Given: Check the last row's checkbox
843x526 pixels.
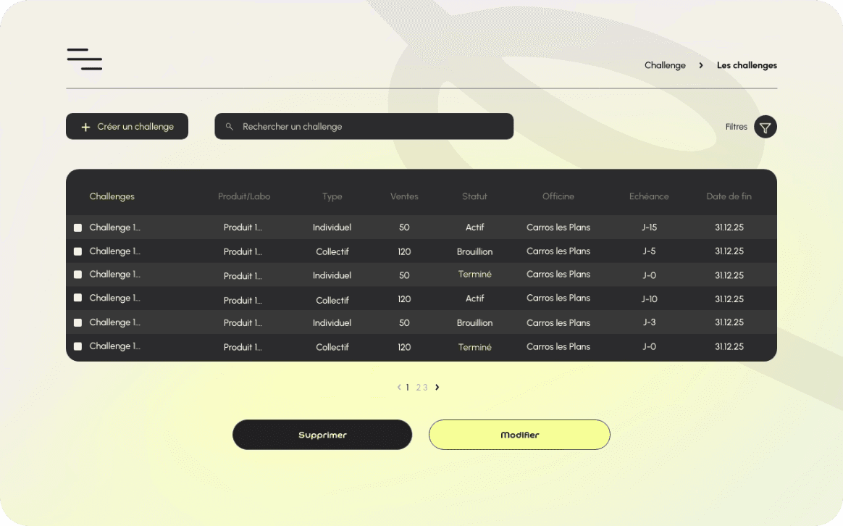Looking at the screenshot, I should pyautogui.click(x=77, y=346).
